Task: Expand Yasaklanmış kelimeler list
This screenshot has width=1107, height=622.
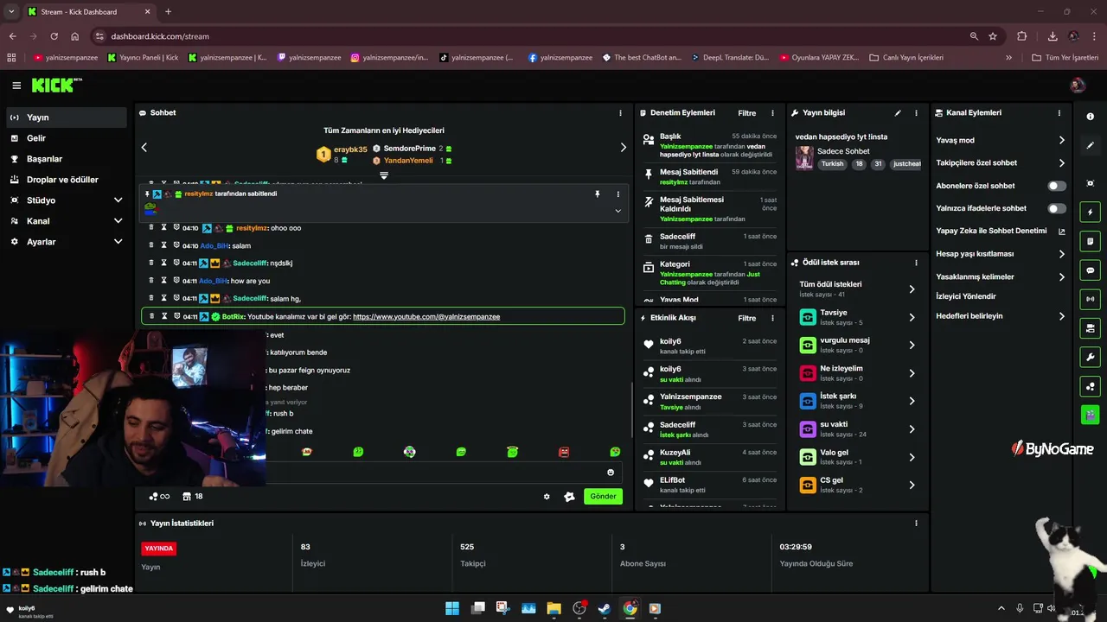Action: 1062,276
